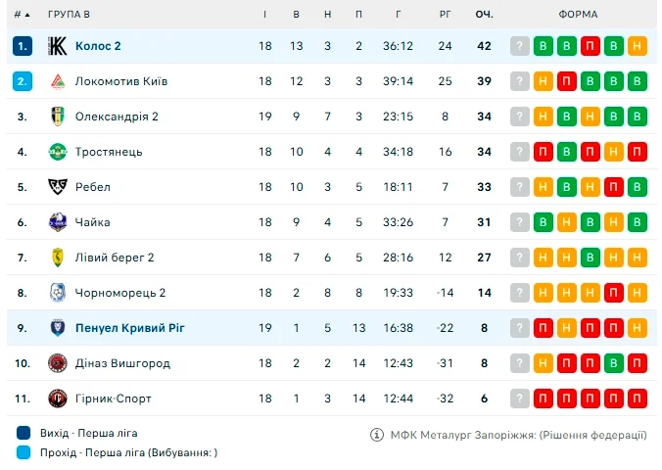Click the Олександрія 2 team badge
662x470 pixels.
click(x=57, y=117)
